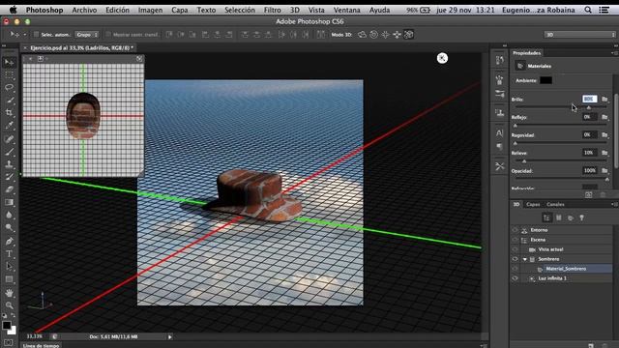Screen dimensions: 619x348
Task: Select the Rectangular Marquee tool
Action: pos(9,75)
